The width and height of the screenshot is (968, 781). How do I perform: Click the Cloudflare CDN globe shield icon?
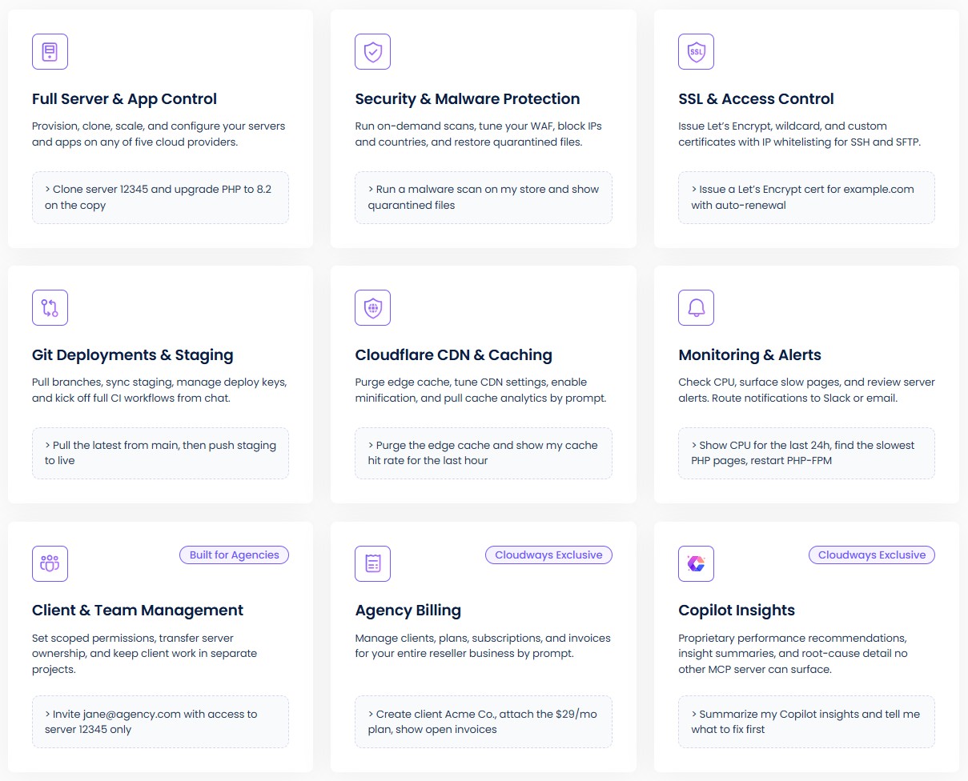click(372, 307)
